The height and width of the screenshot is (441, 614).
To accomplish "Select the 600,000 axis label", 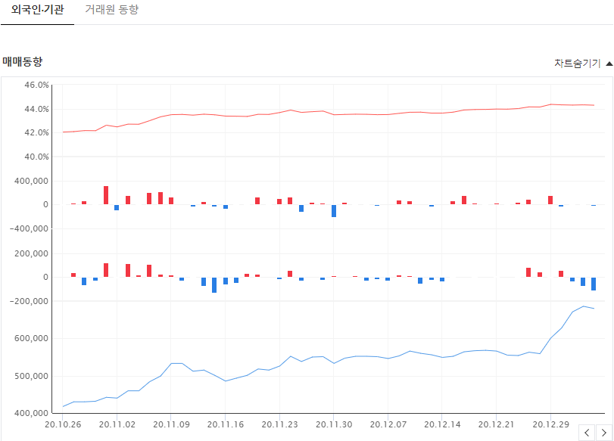I will pos(31,338).
